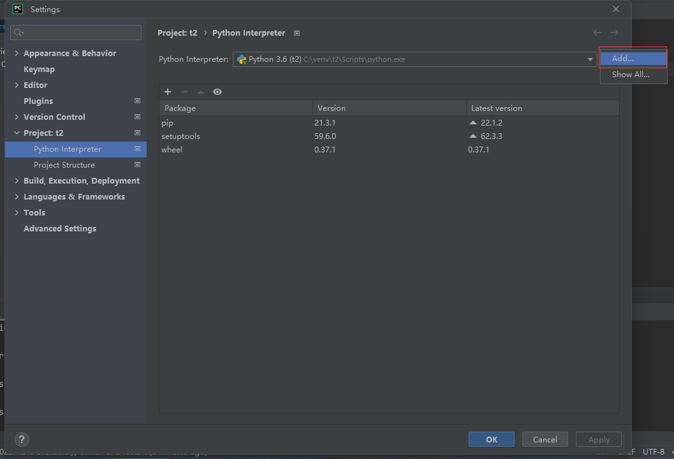Click the setuptools version 59.6.0 cell

[325, 136]
